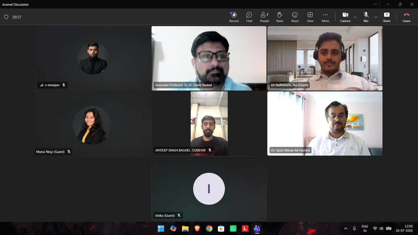Click the battery status icon
Image resolution: width=418 pixels, height=235 pixels.
click(389, 228)
